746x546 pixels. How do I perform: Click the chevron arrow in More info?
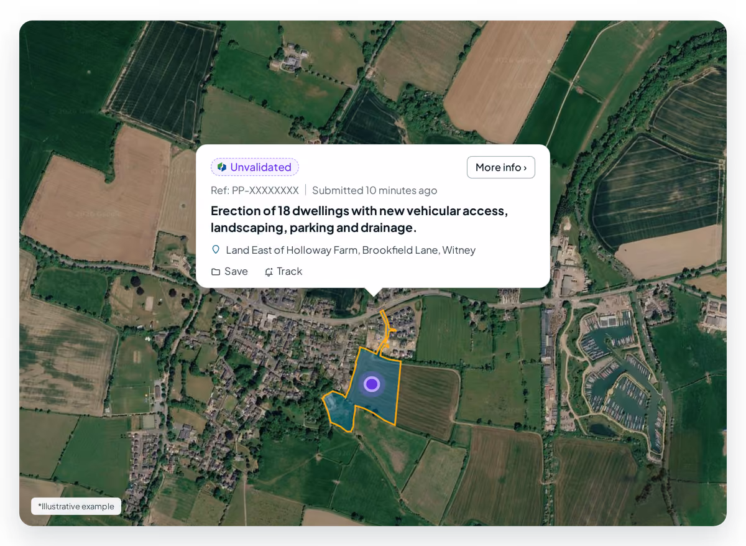pos(525,168)
